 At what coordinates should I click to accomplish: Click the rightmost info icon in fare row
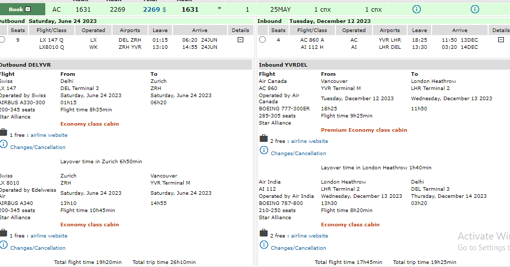[x=474, y=9]
